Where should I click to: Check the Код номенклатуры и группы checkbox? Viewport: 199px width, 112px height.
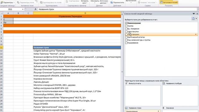click(x=126, y=40)
